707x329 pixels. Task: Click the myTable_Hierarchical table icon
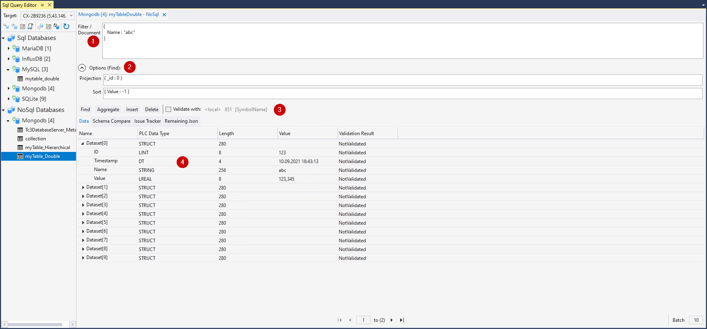point(20,148)
